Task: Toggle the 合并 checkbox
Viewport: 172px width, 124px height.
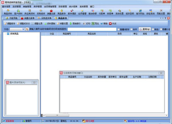Action: coord(132,29)
